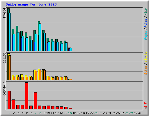Viewport: 149px width, 116px height.
Task: Click the cyan pages bar for day 1
Action: [x=10, y=32]
